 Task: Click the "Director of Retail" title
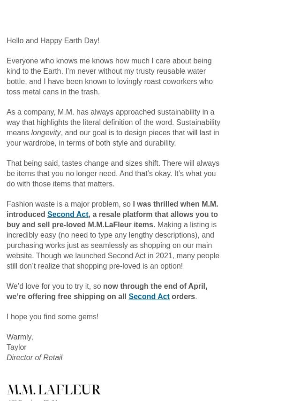click(x=34, y=358)
